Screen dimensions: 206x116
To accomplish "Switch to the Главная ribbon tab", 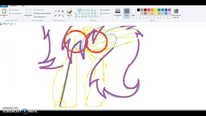I will click(13, 6).
